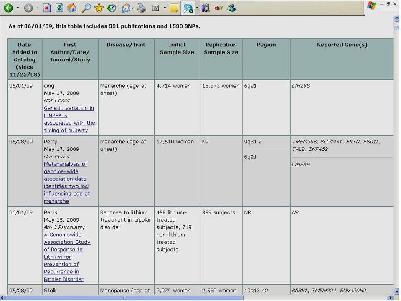This screenshot has height=301, width=401.
Task: Click the 'Date Added to Catalog' column header
Action: point(25,59)
